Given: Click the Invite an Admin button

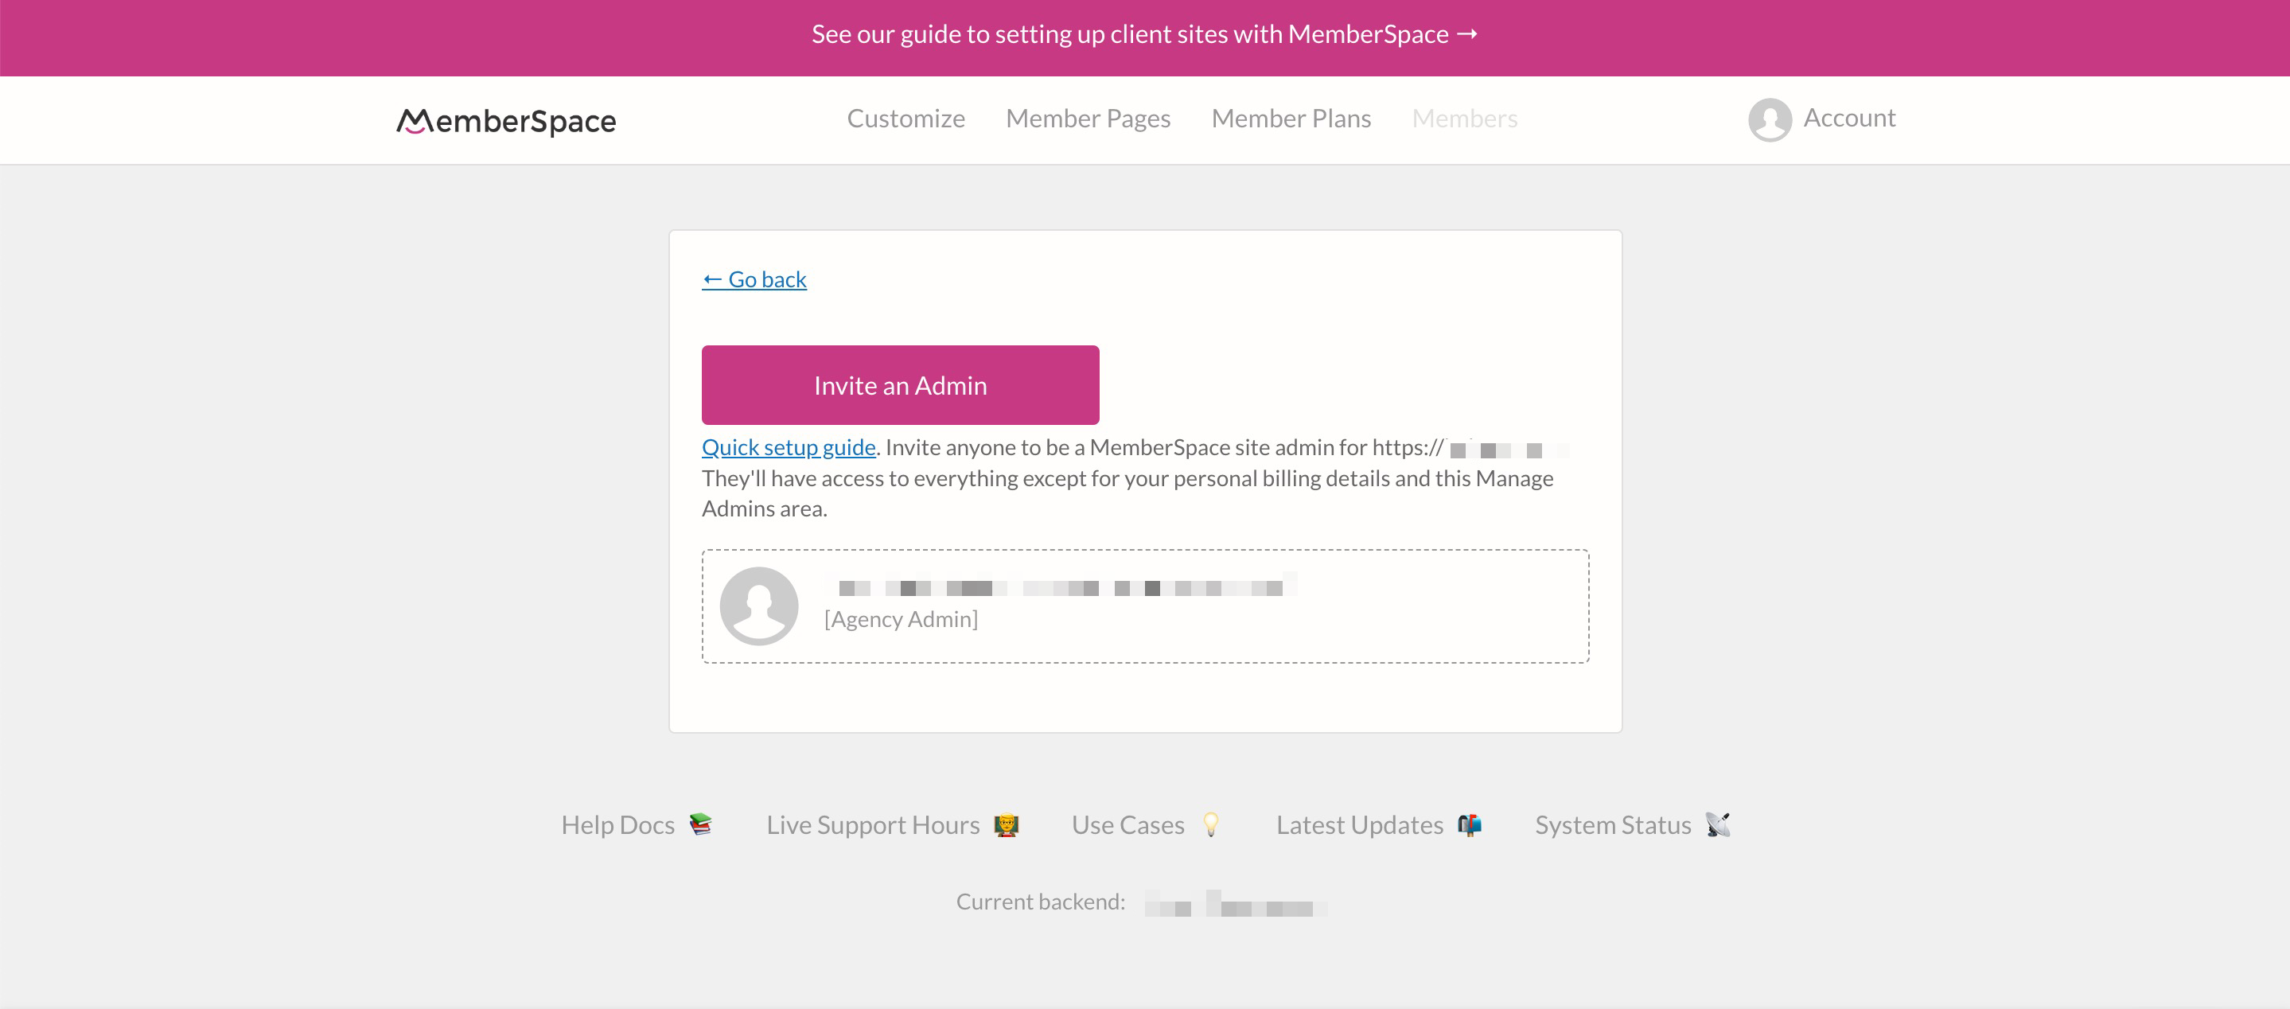Looking at the screenshot, I should click(900, 384).
